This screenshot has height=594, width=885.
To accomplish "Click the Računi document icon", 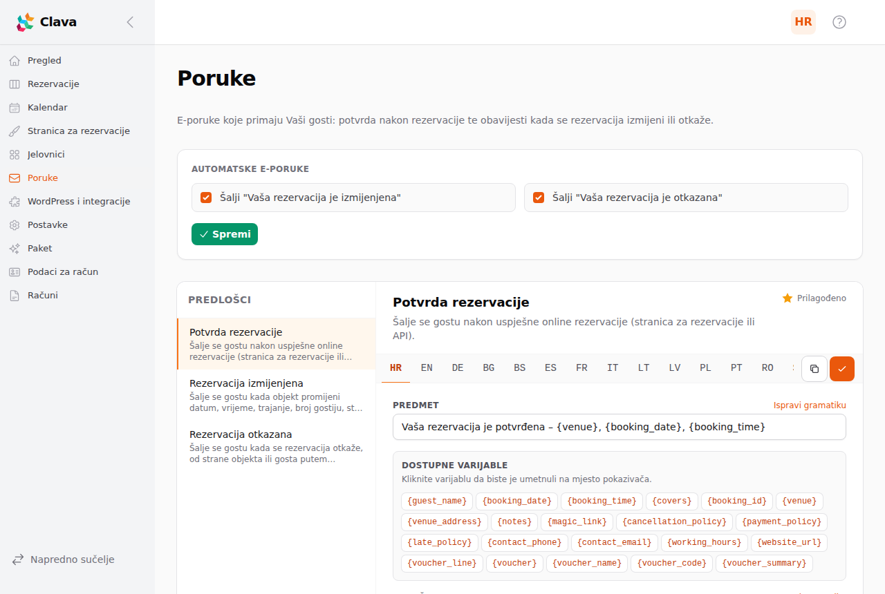I will 15,296.
